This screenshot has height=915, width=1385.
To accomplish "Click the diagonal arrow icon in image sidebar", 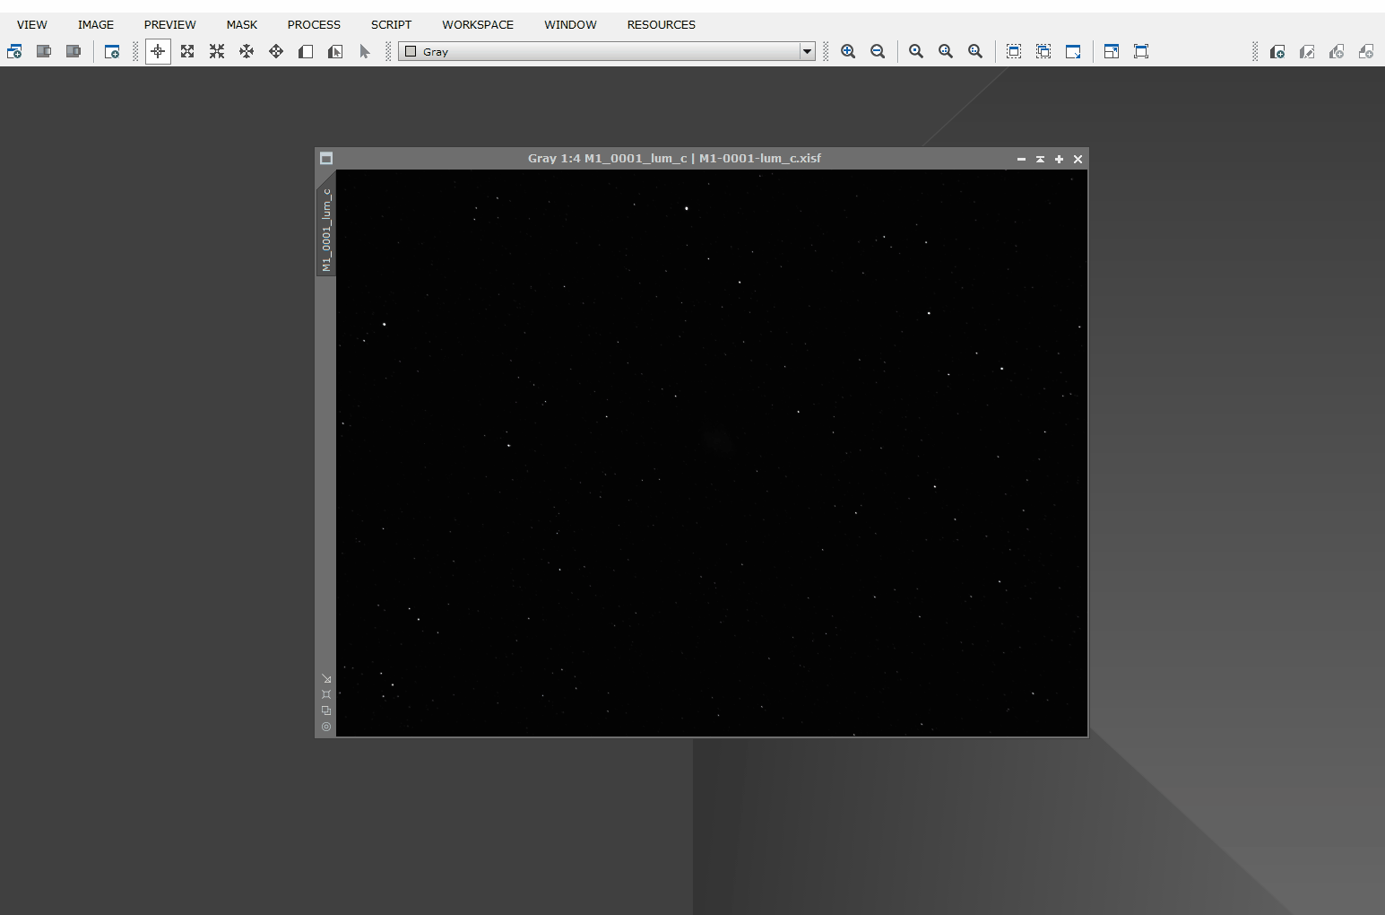I will coord(326,678).
